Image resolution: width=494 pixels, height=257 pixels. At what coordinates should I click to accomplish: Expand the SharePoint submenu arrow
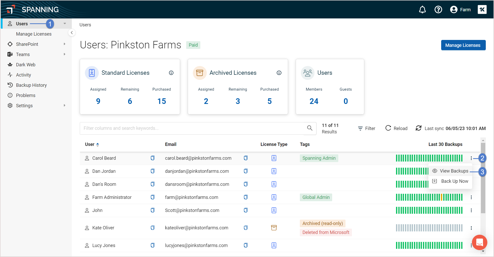click(64, 44)
